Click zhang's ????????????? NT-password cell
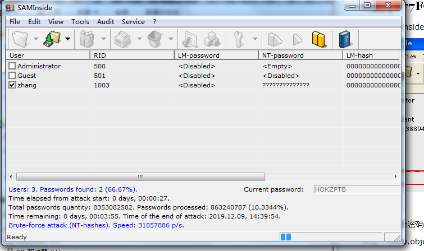The height and width of the screenshot is (251, 424). pos(286,85)
